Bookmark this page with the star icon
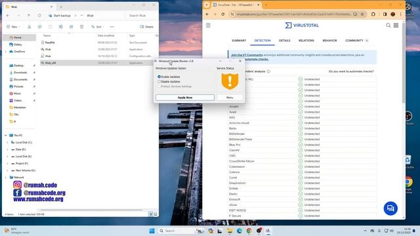 [362, 14]
